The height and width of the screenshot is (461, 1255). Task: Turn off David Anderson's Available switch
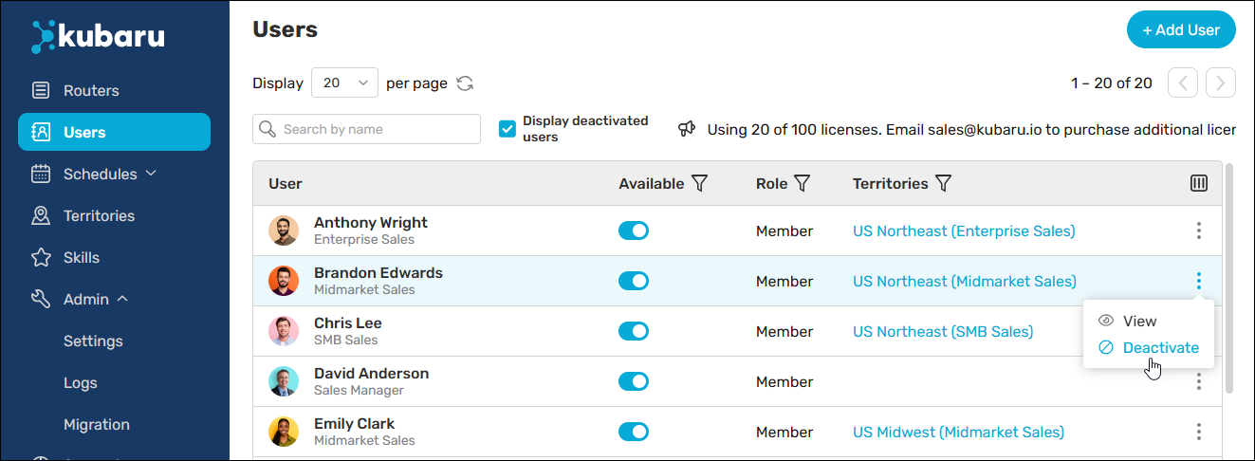[634, 381]
